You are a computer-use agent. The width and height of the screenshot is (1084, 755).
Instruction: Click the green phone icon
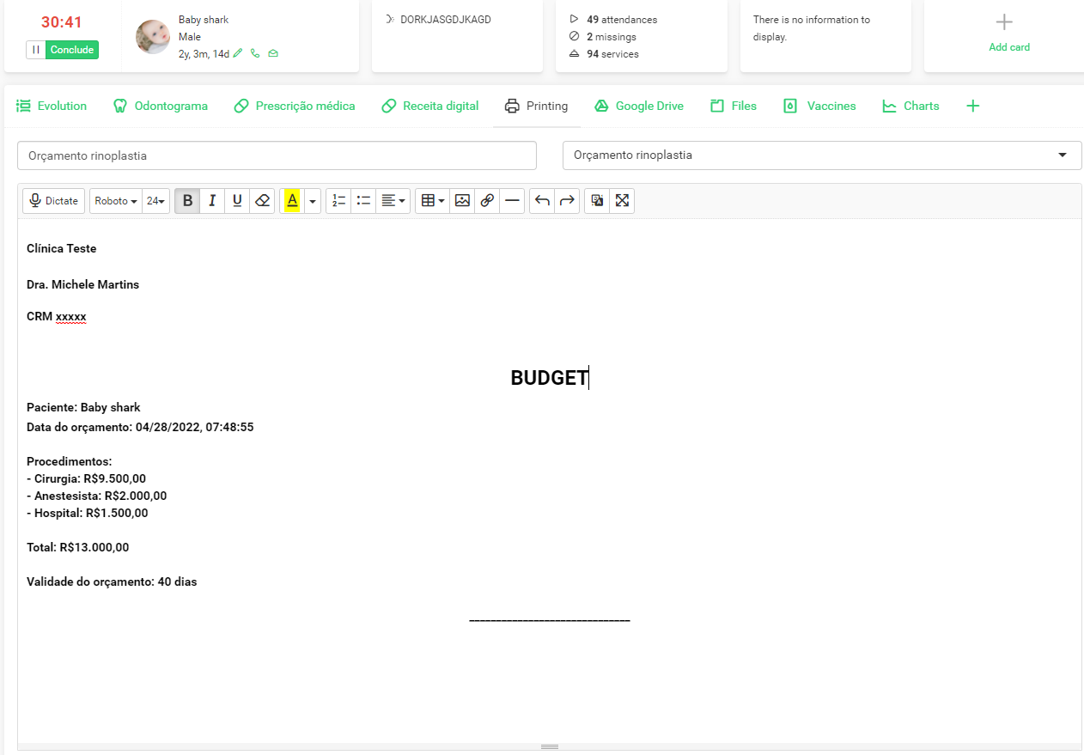coord(255,53)
